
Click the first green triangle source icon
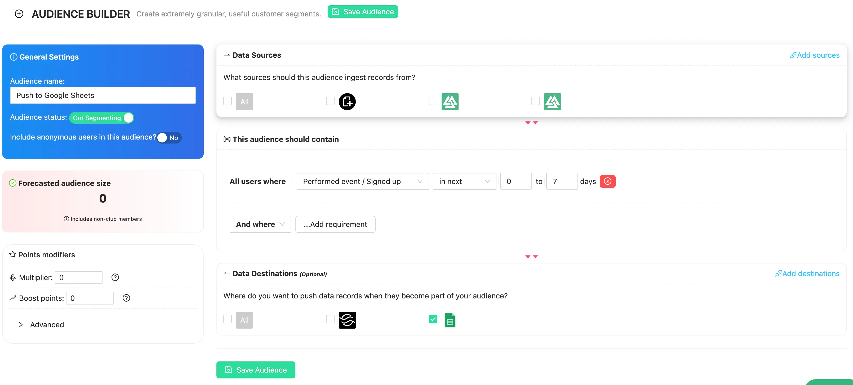coord(450,101)
